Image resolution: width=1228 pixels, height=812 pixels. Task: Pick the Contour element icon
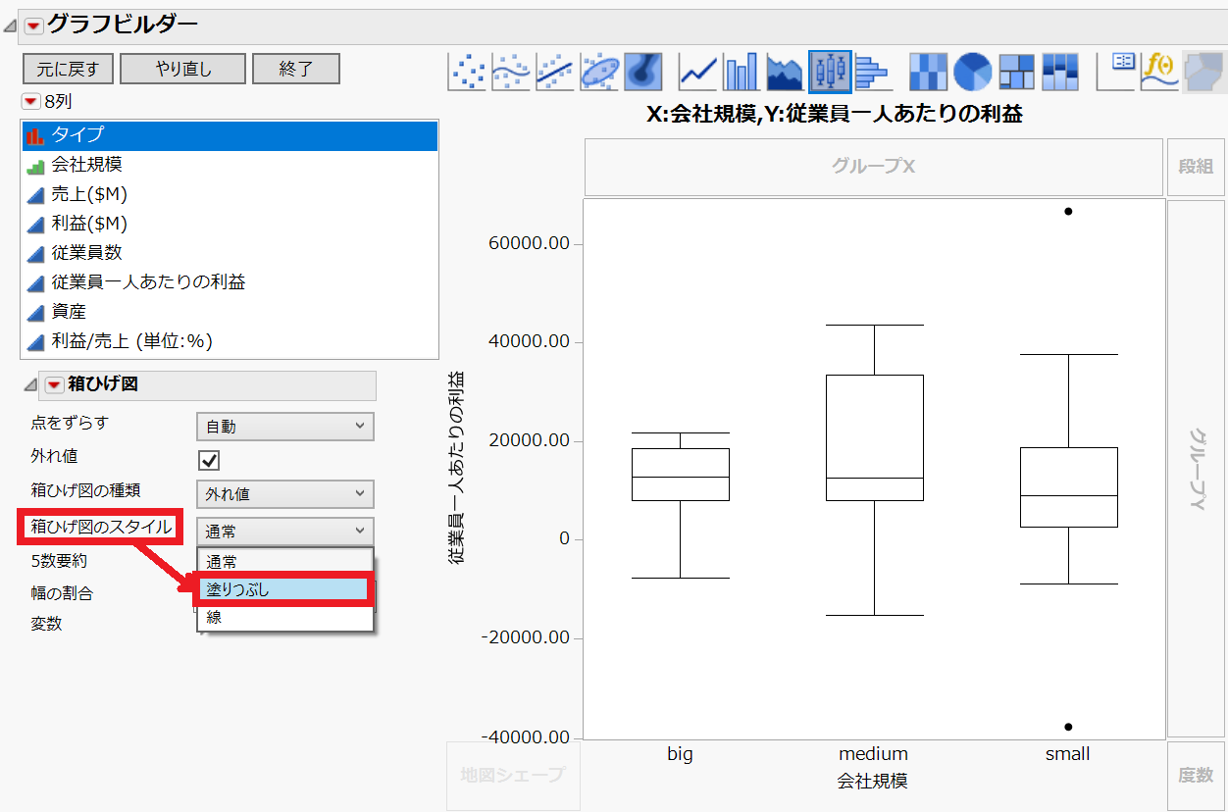642,71
